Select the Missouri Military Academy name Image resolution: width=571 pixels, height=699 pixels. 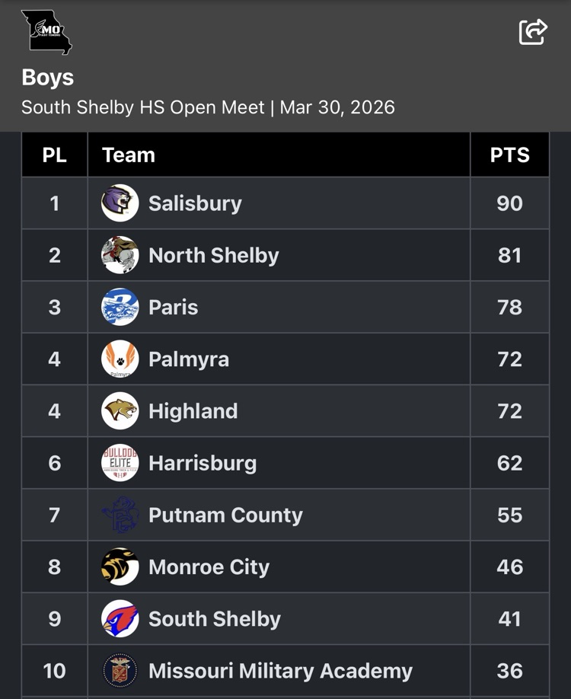pos(280,671)
